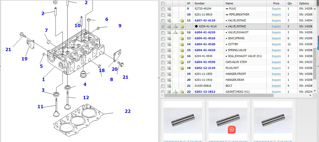Image resolution: width=319 pixels, height=142 pixels.
Task: Click the Options column header
Action: (305, 3)
